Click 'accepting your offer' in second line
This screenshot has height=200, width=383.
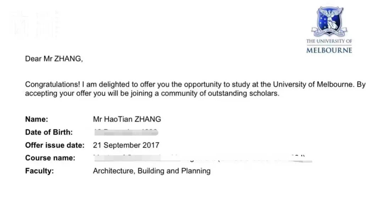pyautogui.click(x=59, y=93)
